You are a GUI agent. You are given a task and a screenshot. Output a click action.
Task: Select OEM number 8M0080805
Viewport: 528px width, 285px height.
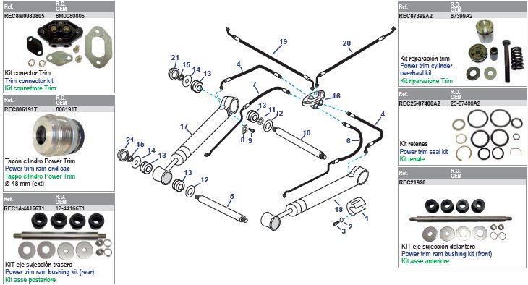70,16
